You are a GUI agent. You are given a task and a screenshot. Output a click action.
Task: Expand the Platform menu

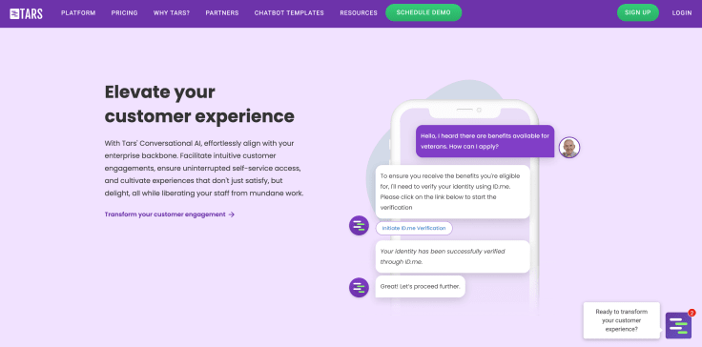[78, 13]
